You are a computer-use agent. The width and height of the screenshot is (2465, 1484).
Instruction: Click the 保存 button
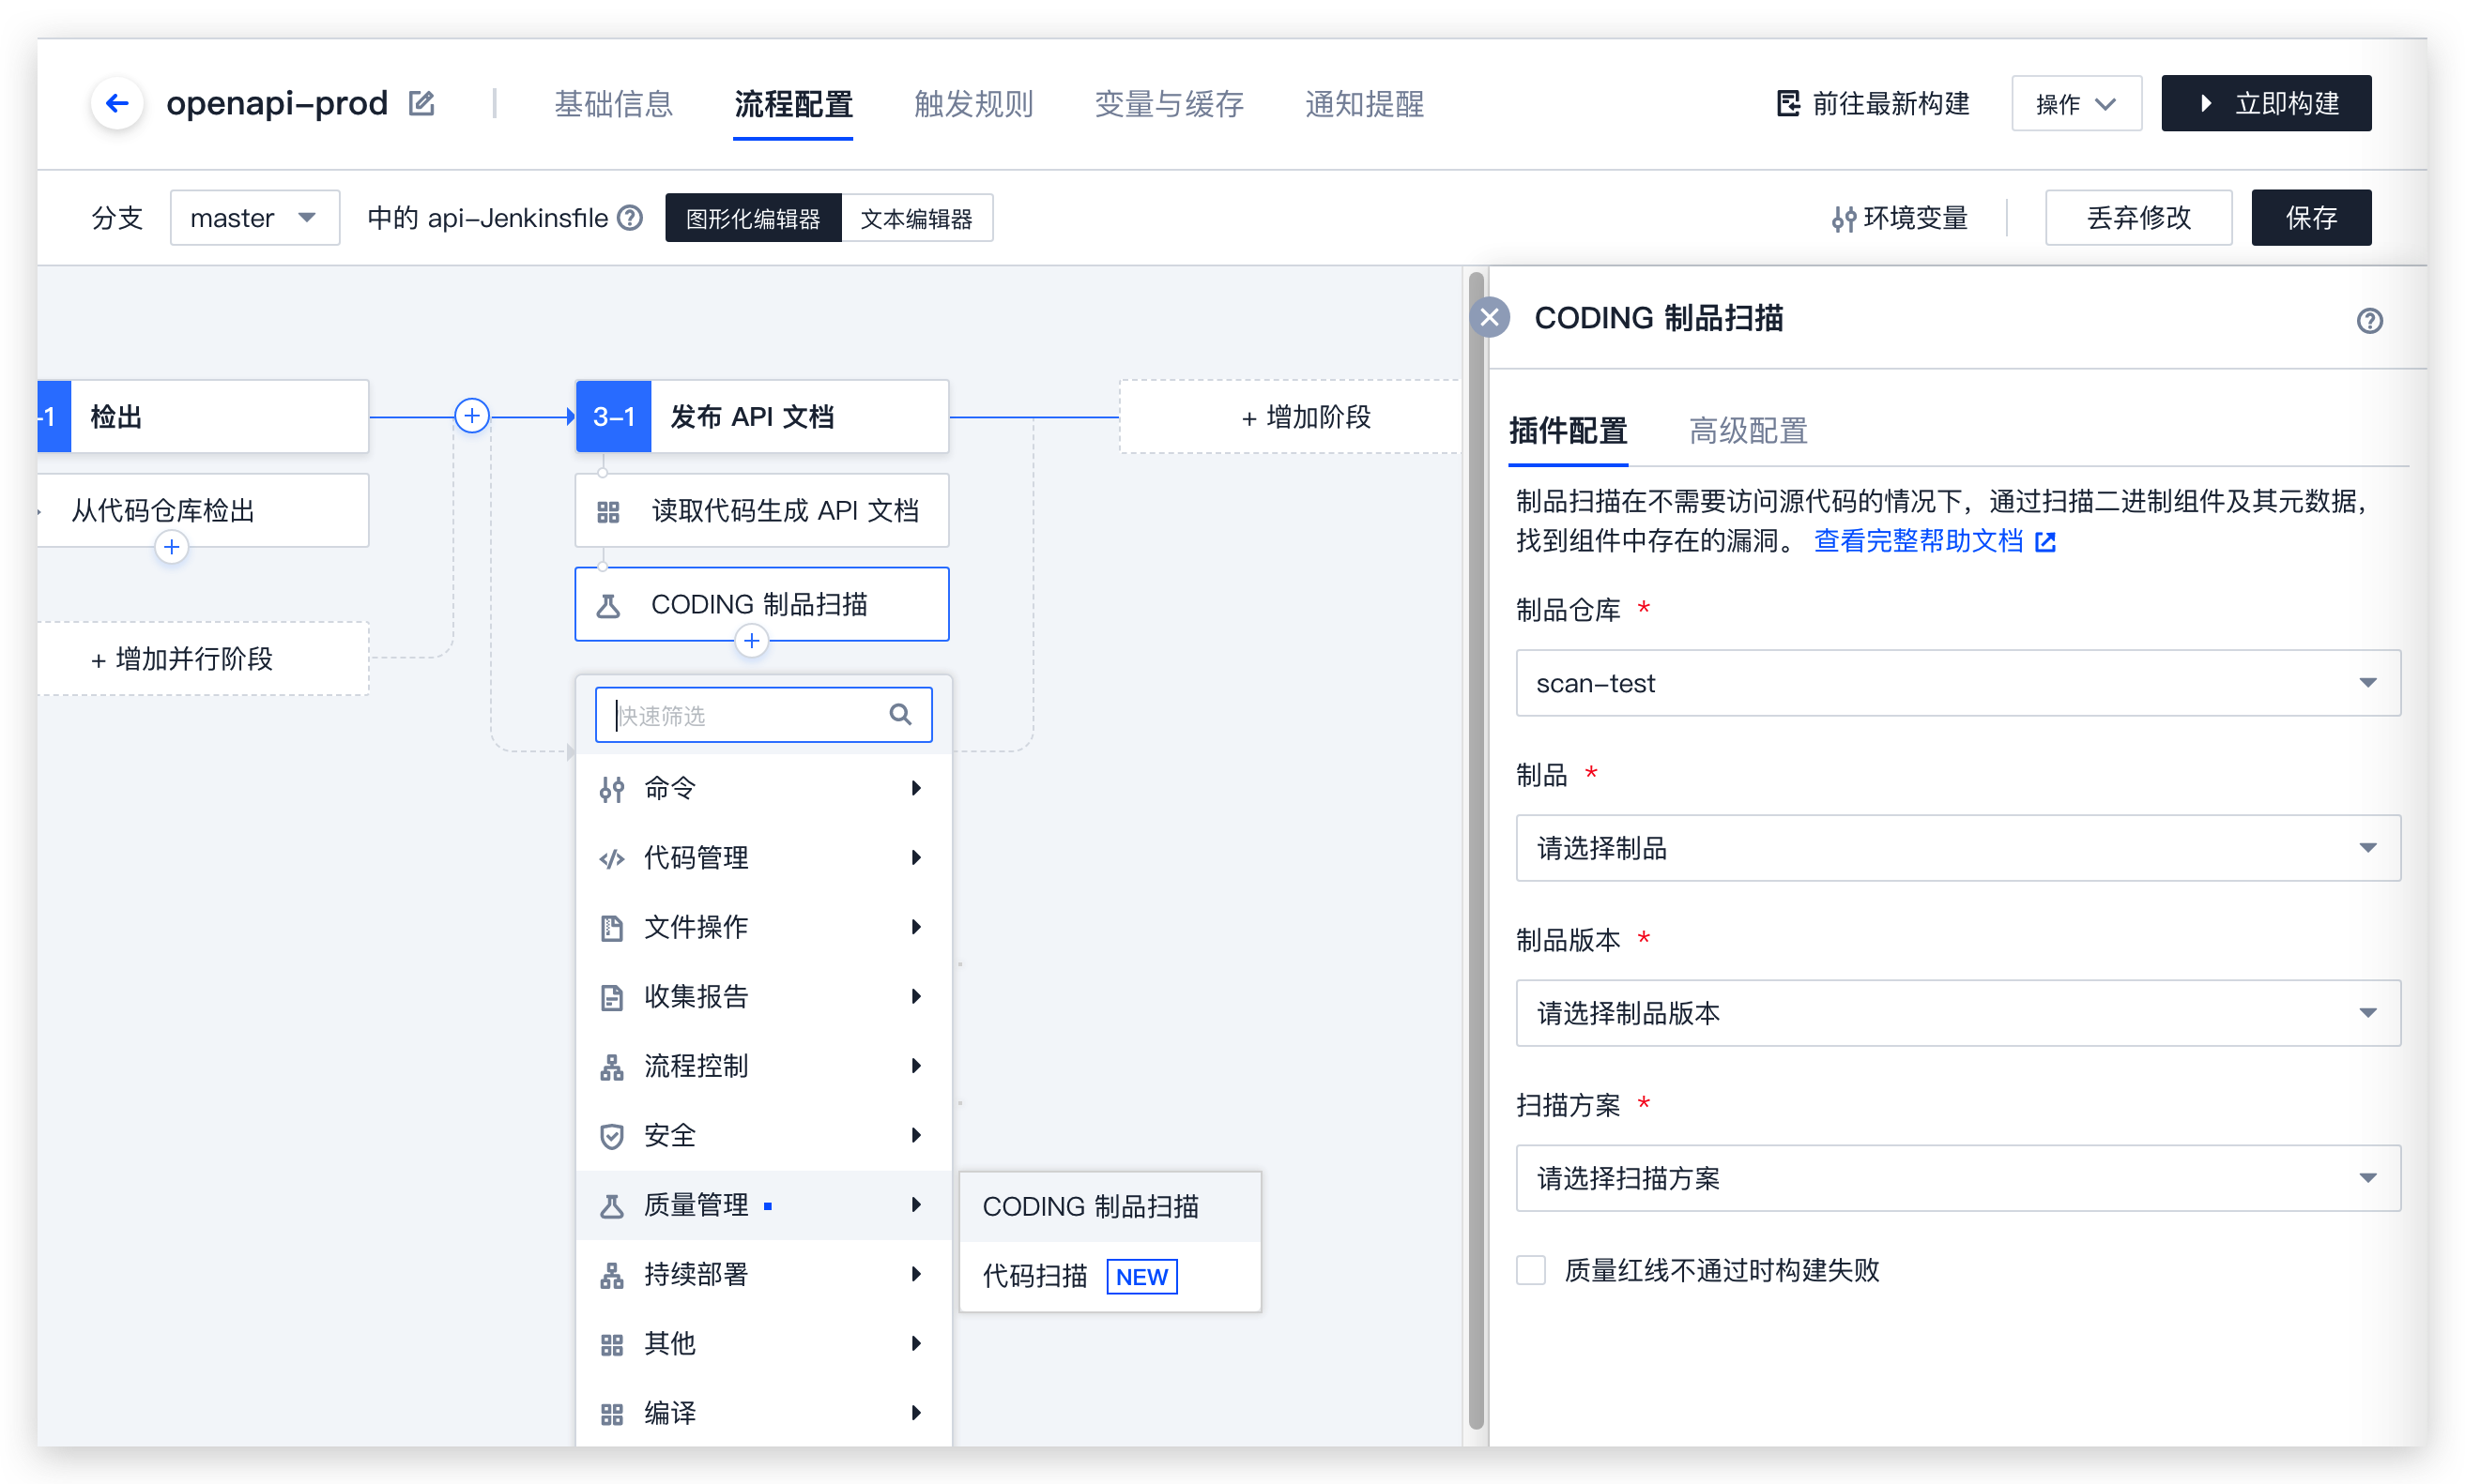(x=2310, y=217)
